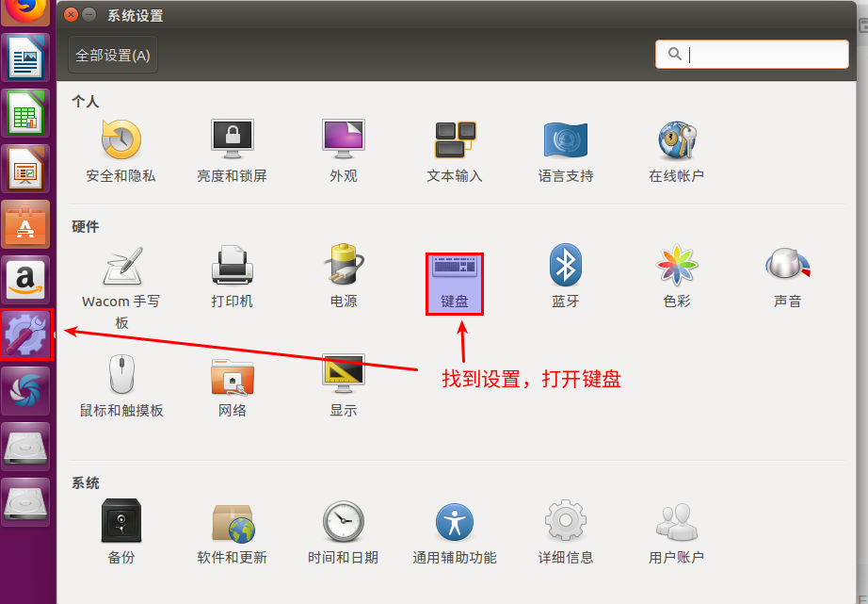The width and height of the screenshot is (868, 604).
Task: Click System Settings icon in the dock
Action: click(x=25, y=335)
